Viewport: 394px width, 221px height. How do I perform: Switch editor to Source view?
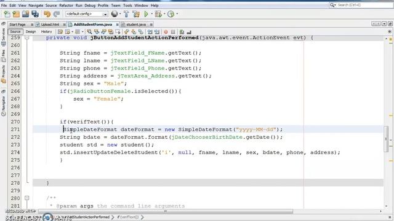click(15, 31)
